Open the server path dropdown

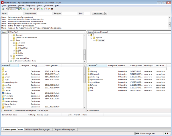(170, 32)
